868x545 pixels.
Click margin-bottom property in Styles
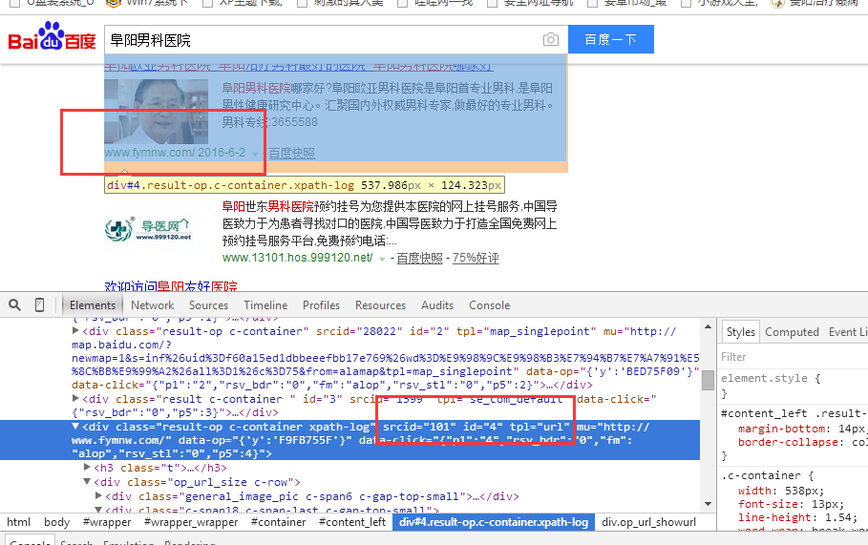[x=782, y=429]
